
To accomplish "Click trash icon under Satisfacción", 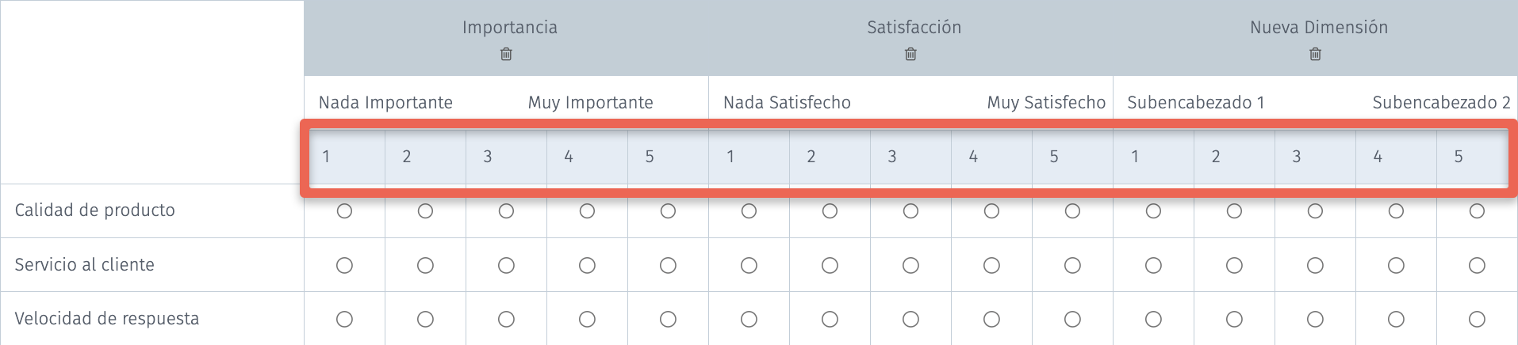I will tap(910, 55).
